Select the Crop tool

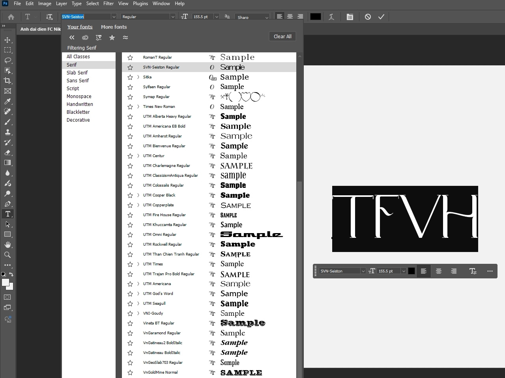pyautogui.click(x=7, y=81)
